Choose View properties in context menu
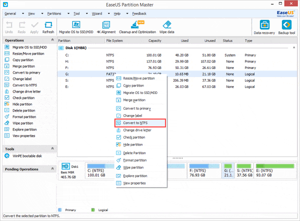Image resolution: width=300 pixels, height=221 pixels. pos(141,183)
